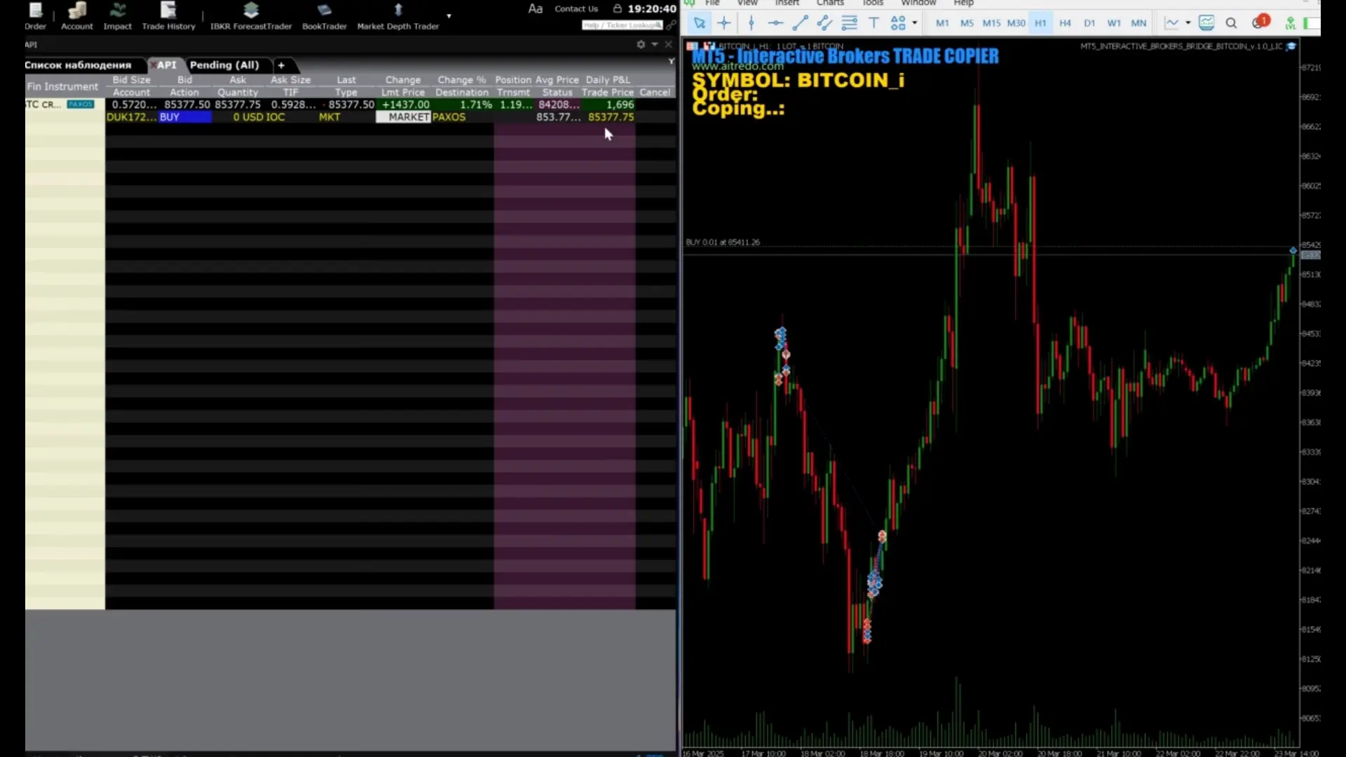Open Market Depth Trader
1346x757 pixels.
pos(397,16)
